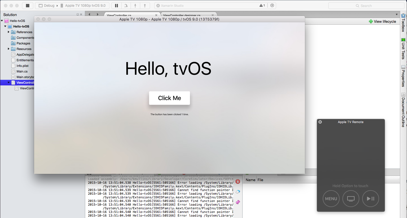
Task: Navigate back with the left arrow
Action: [x=89, y=14]
